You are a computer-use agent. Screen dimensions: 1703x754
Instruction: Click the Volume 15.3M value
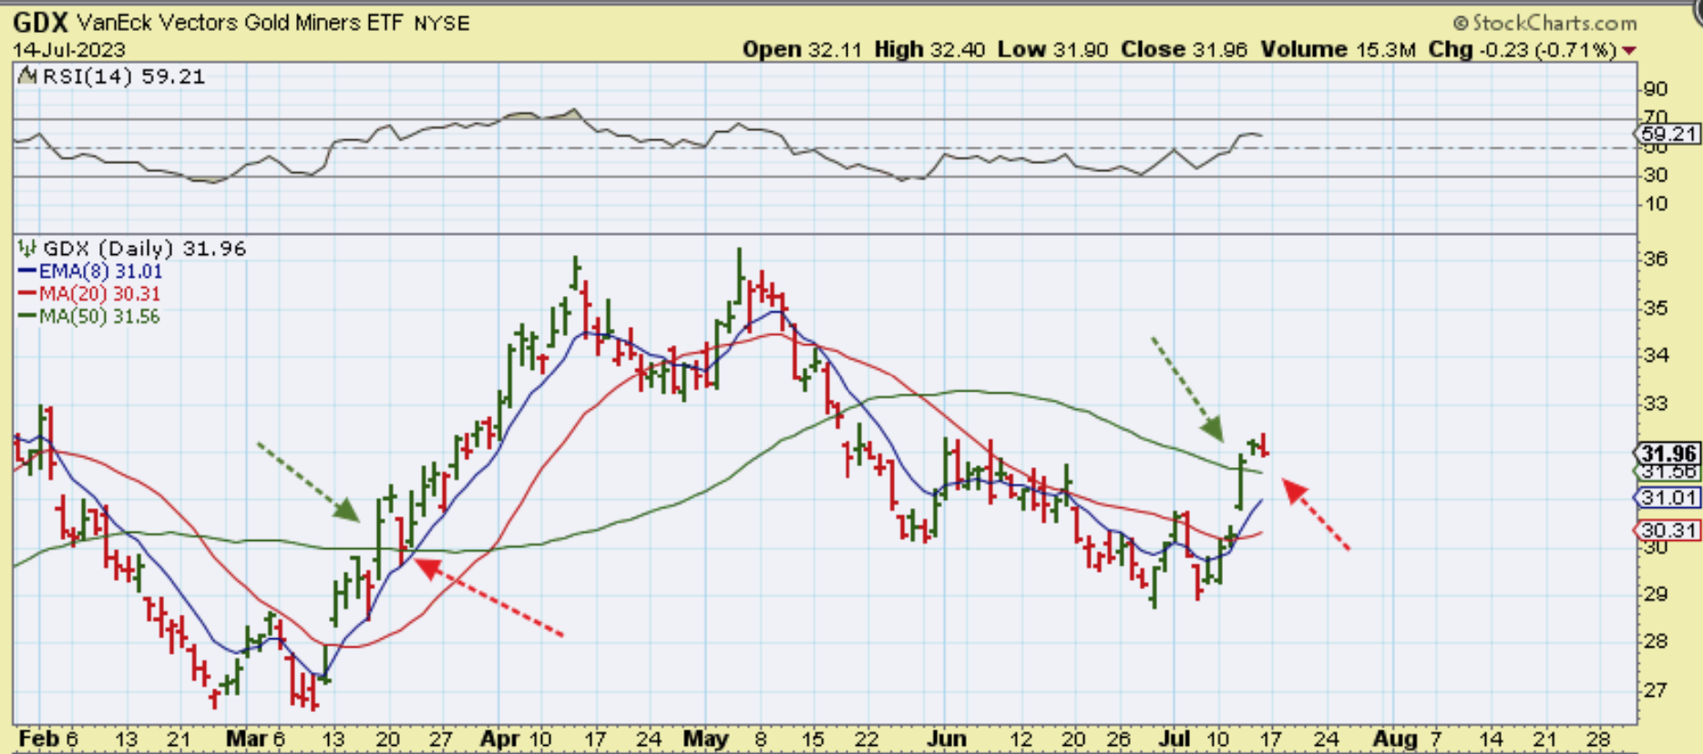point(1339,50)
